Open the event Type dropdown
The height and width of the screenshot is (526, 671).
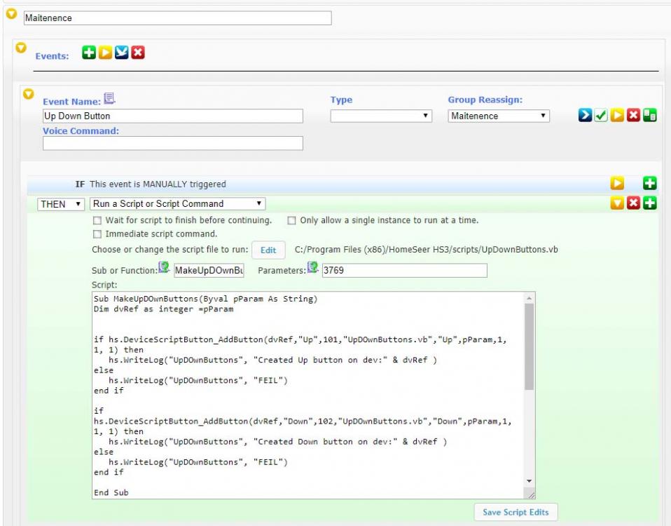[x=381, y=116]
